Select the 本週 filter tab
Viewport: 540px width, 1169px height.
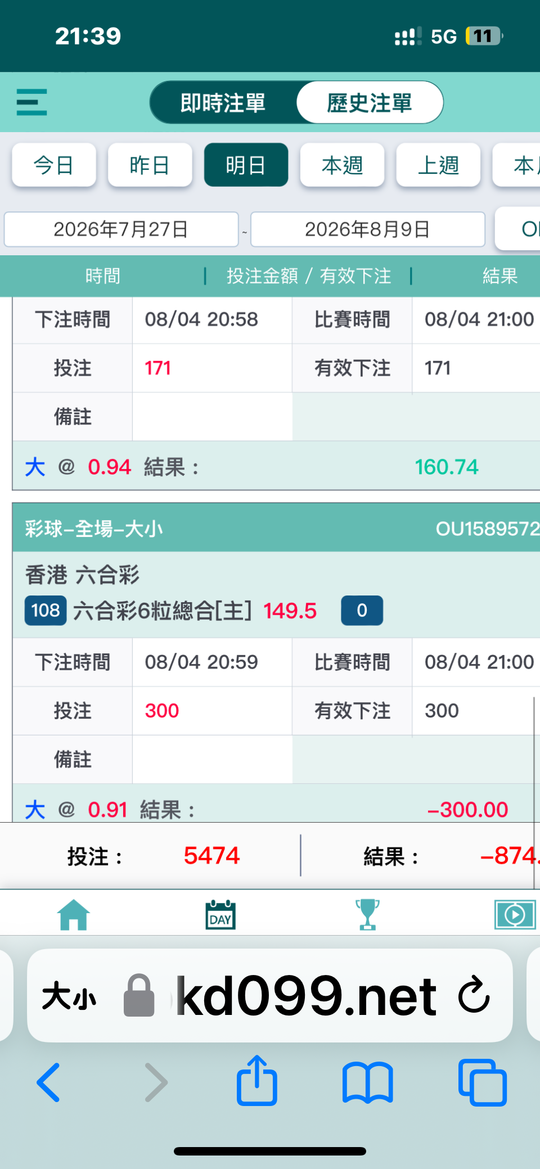click(342, 165)
